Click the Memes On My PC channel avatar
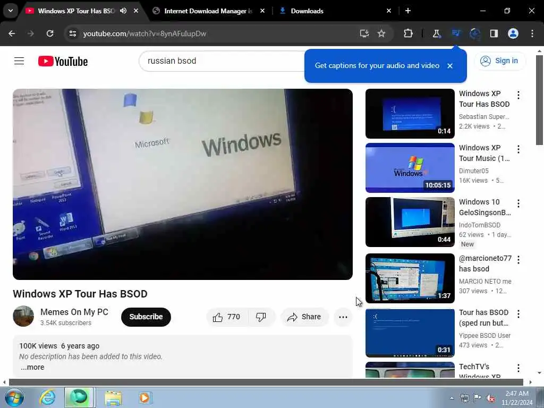Image resolution: width=544 pixels, height=408 pixels. click(x=23, y=316)
